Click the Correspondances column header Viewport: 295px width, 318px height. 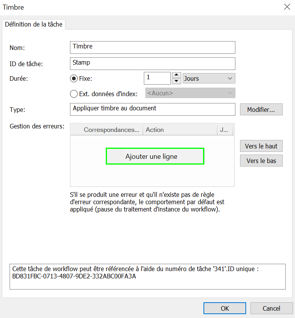(x=112, y=130)
